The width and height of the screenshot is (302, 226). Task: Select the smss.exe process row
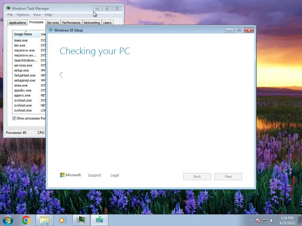click(x=29, y=85)
